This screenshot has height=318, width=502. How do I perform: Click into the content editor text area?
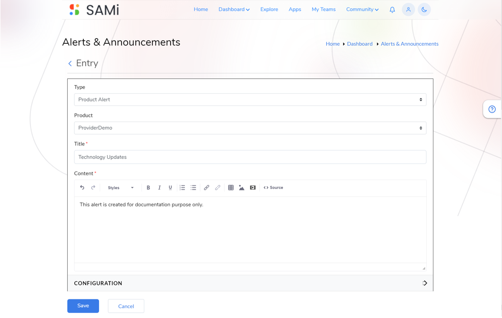(250, 230)
